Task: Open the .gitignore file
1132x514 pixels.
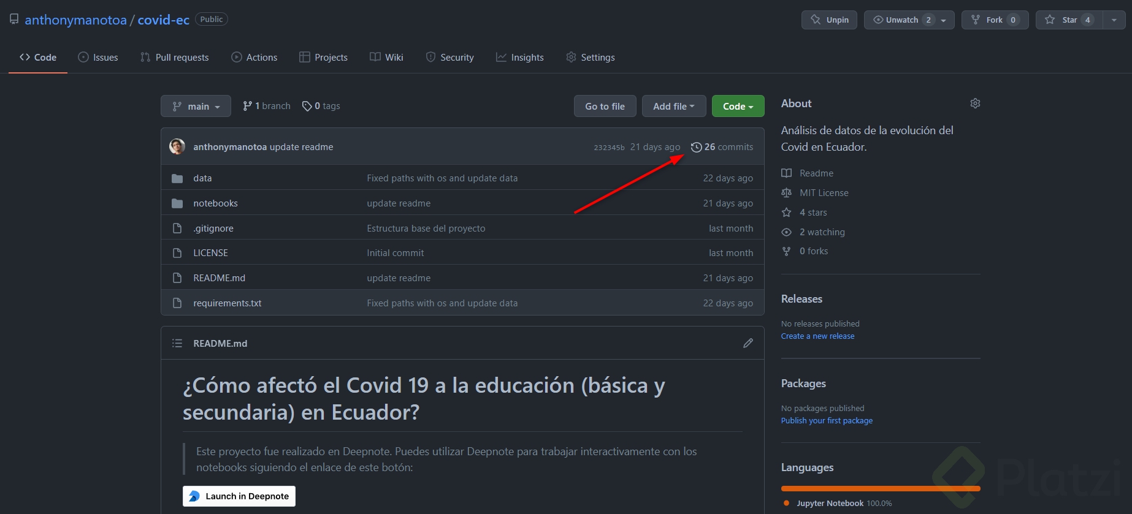Action: [213, 229]
